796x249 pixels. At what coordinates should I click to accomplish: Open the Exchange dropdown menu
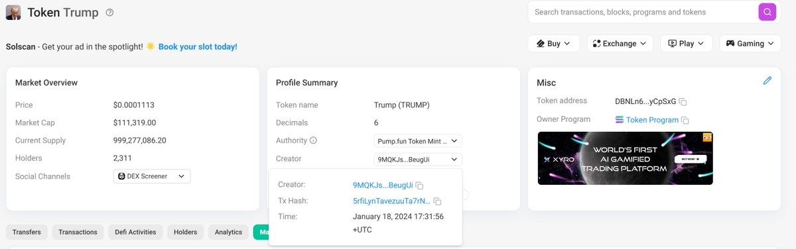point(620,44)
